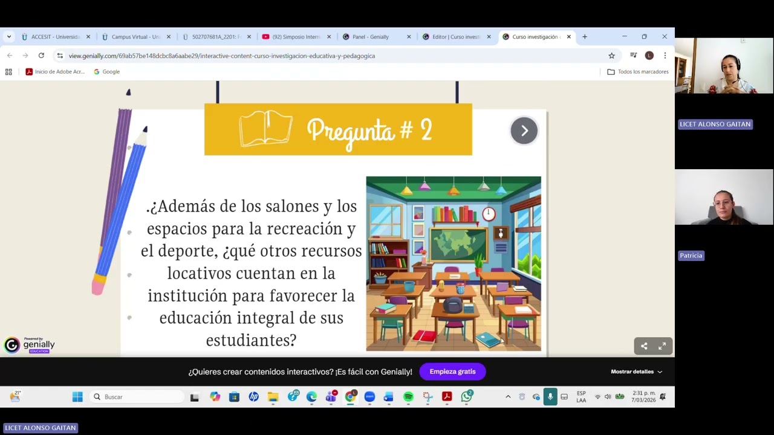Screen dimensions: 774x435
Task: Click the Pregunta # 2 title banner
Action: pyautogui.click(x=338, y=129)
